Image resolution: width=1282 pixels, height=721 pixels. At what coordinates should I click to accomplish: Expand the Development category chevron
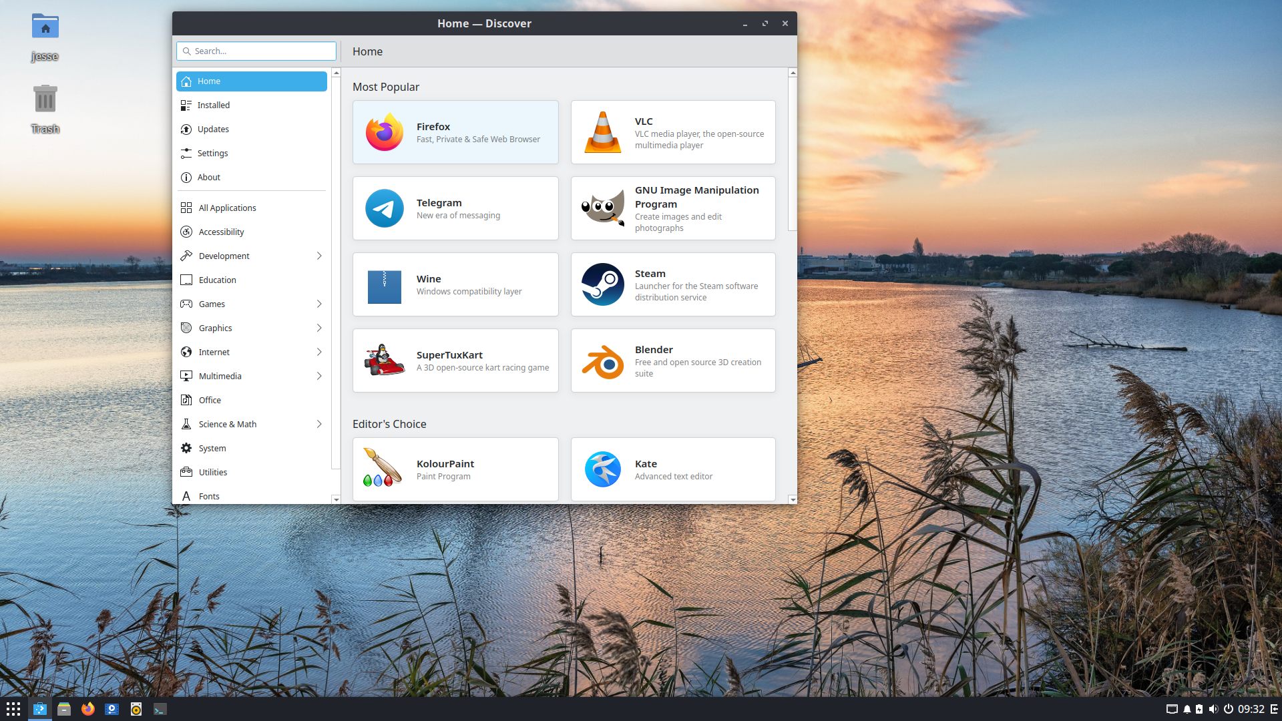point(319,256)
